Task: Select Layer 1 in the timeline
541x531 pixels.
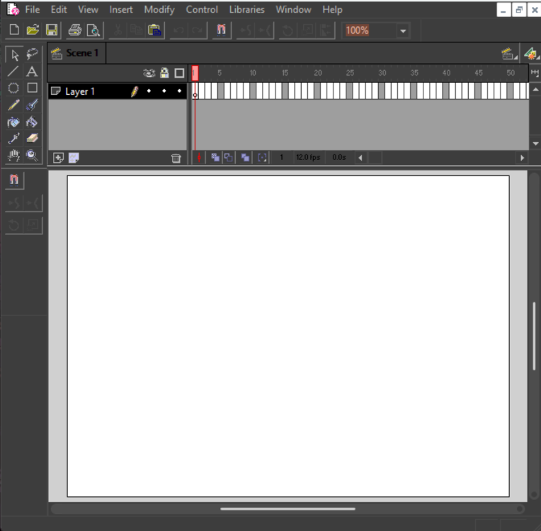Action: point(80,91)
